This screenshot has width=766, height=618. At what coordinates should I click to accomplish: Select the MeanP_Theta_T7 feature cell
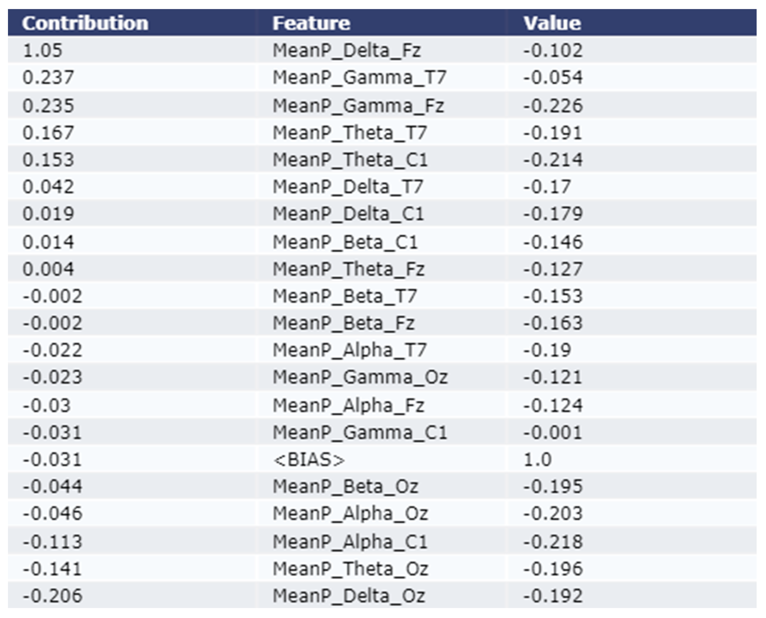350,133
